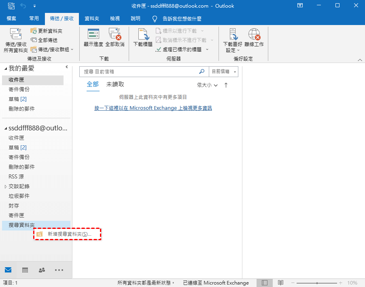365x287 pixels.
Task: Collapse the ribbon with the chevron
Action: 360,60
